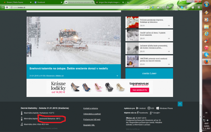211x132 pixels.
Task: Select the iMeteo.sk tab
Action: pyautogui.click(x=79, y=2)
